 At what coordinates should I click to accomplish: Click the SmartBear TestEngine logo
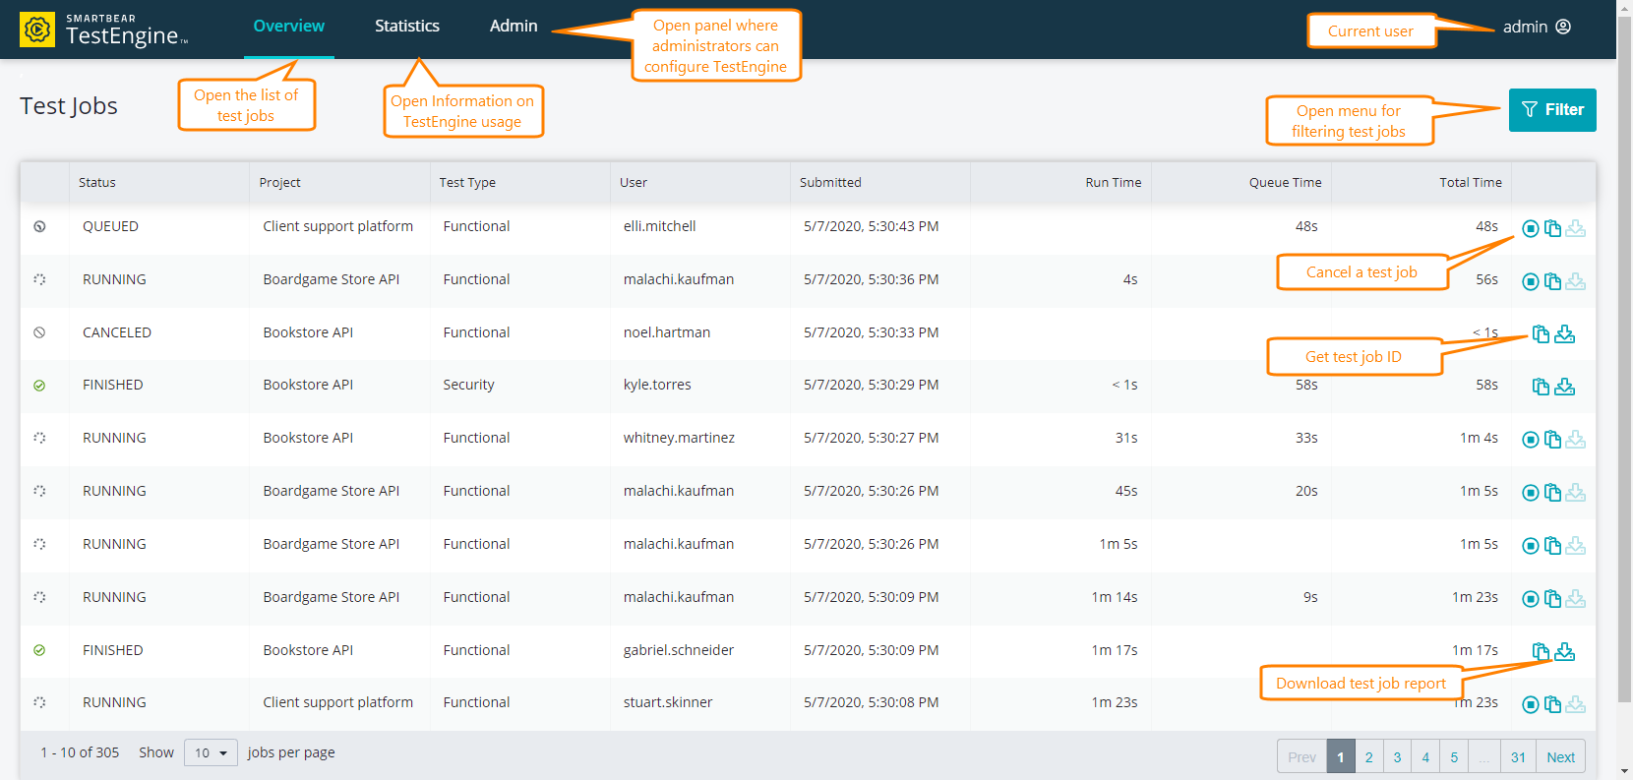click(x=103, y=30)
